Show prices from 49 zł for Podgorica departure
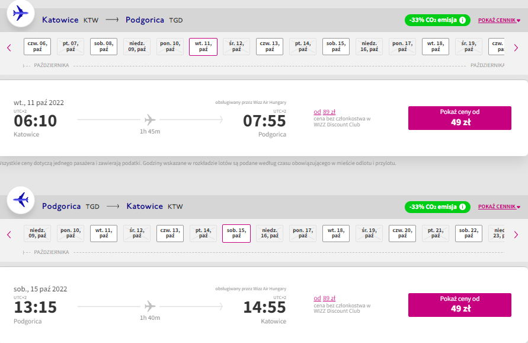 tap(460, 305)
